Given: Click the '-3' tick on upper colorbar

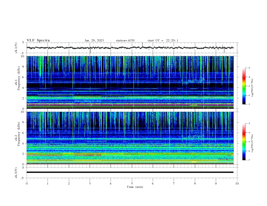Looking at the screenshot, I should [x=248, y=68].
